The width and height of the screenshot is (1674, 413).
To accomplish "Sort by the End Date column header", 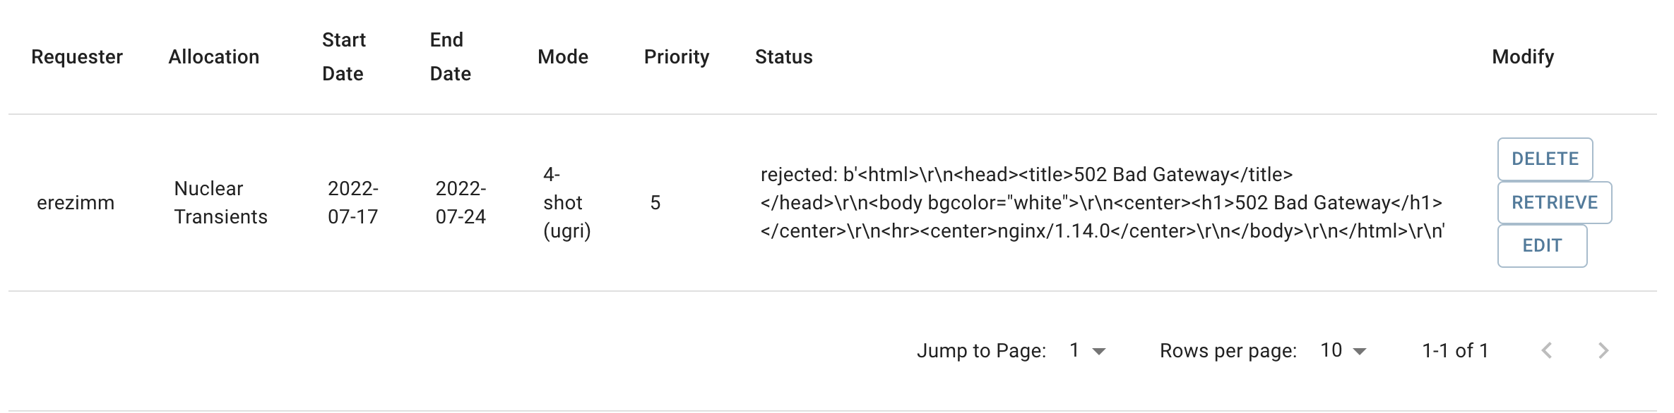I will pyautogui.click(x=450, y=57).
